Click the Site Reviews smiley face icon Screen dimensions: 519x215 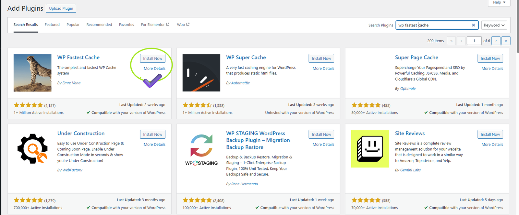click(370, 149)
